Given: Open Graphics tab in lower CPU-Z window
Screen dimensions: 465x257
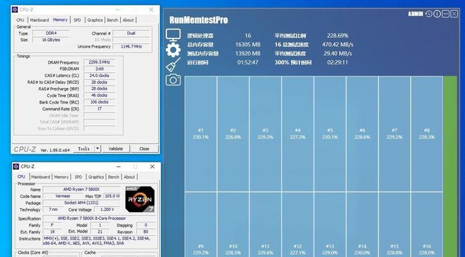Looking at the screenshot, I should pyautogui.click(x=96, y=177).
